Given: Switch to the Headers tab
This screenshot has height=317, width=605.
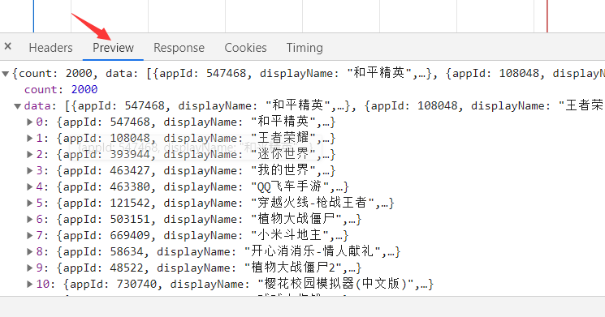Looking at the screenshot, I should click(50, 48).
